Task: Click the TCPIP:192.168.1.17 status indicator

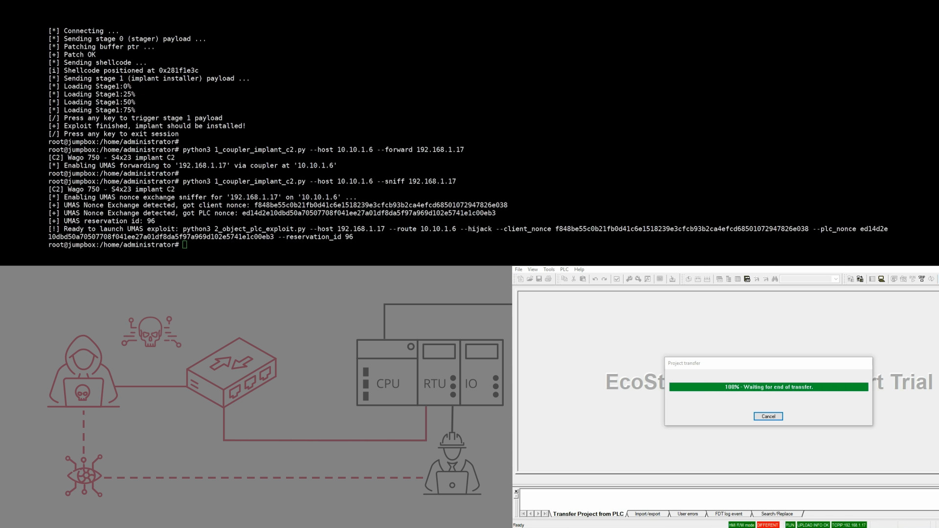Action: pyautogui.click(x=849, y=525)
